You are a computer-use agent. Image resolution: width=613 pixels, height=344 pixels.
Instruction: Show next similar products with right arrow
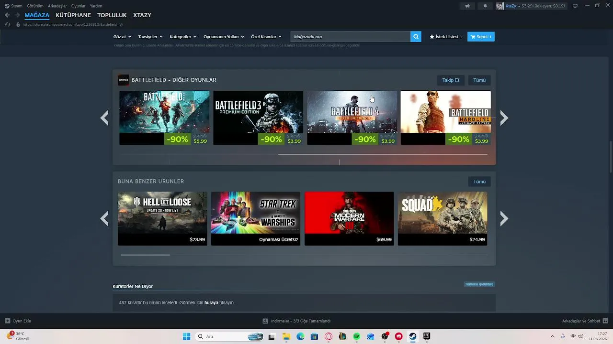coord(504,218)
